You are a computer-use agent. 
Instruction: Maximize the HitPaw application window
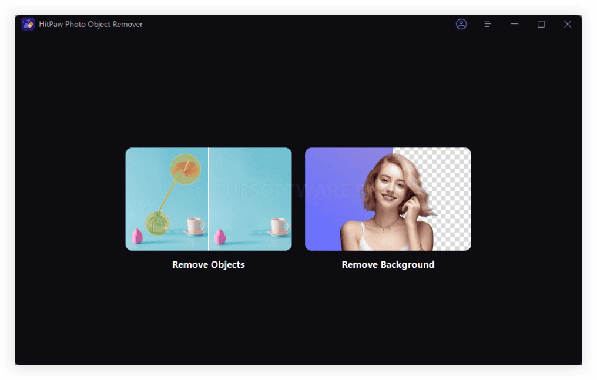[x=541, y=24]
